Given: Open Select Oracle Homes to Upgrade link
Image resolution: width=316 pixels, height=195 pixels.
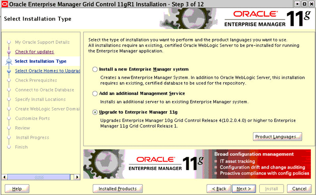Looking at the screenshot, I should [x=48, y=71].
